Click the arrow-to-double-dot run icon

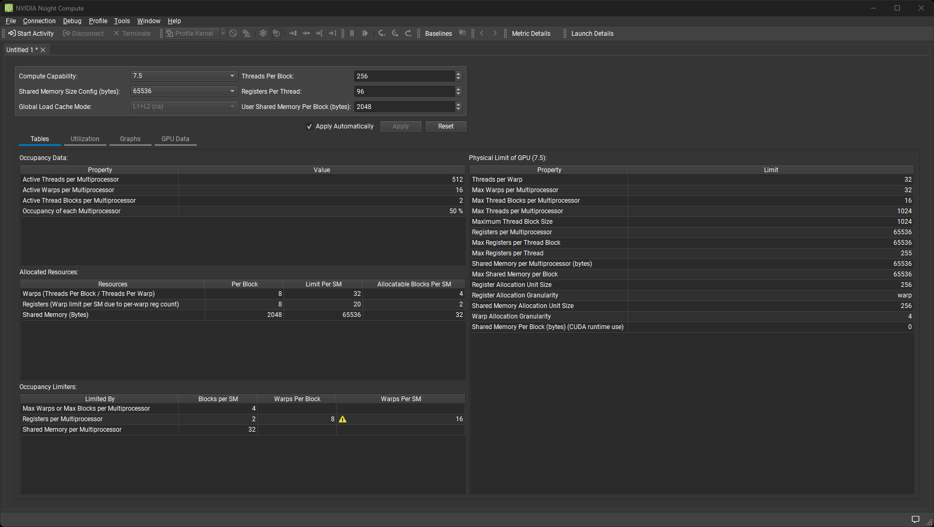coord(293,34)
